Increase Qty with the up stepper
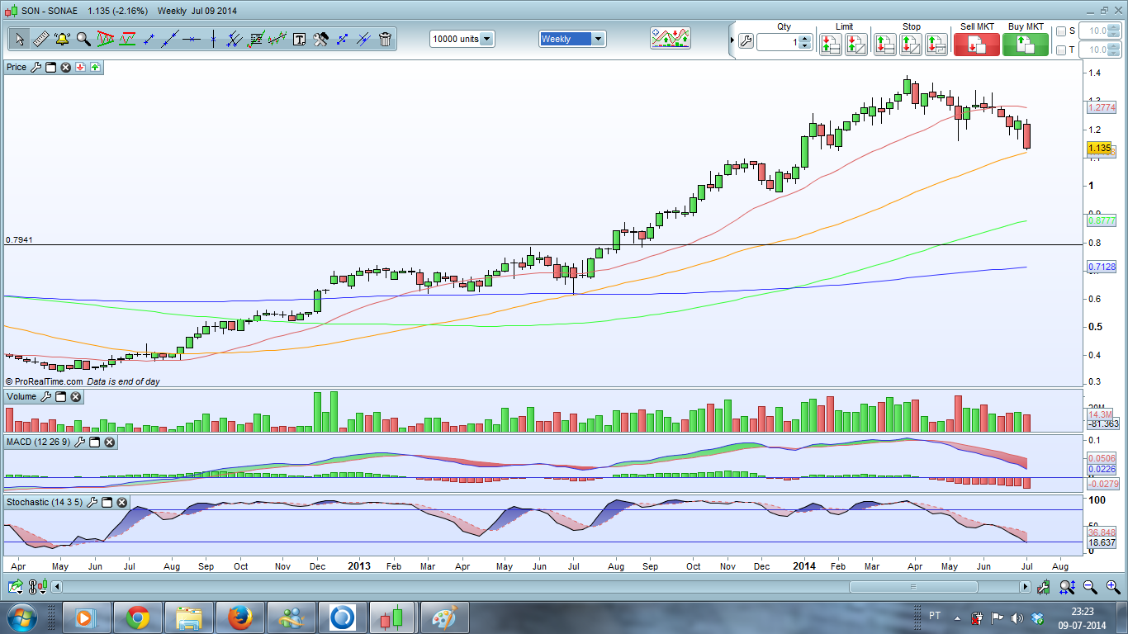The image size is (1128, 634). (x=805, y=37)
